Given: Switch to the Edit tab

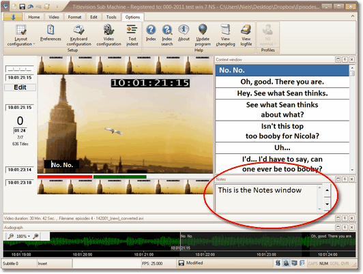Looking at the screenshot, I should [93, 17].
